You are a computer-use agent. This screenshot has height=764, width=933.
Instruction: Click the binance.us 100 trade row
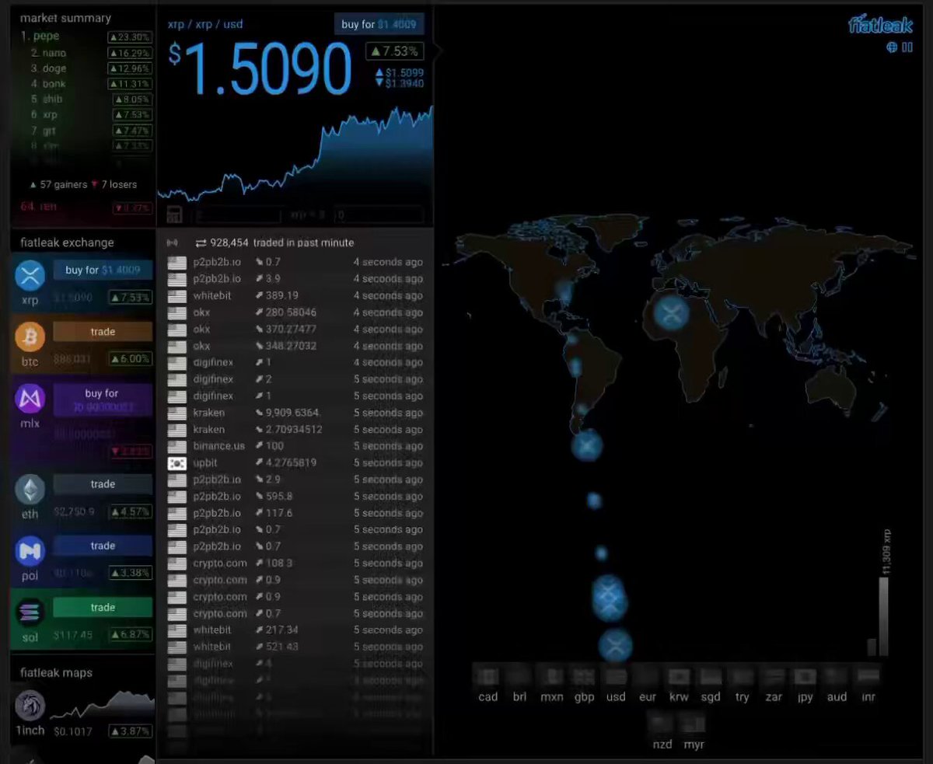[295, 446]
